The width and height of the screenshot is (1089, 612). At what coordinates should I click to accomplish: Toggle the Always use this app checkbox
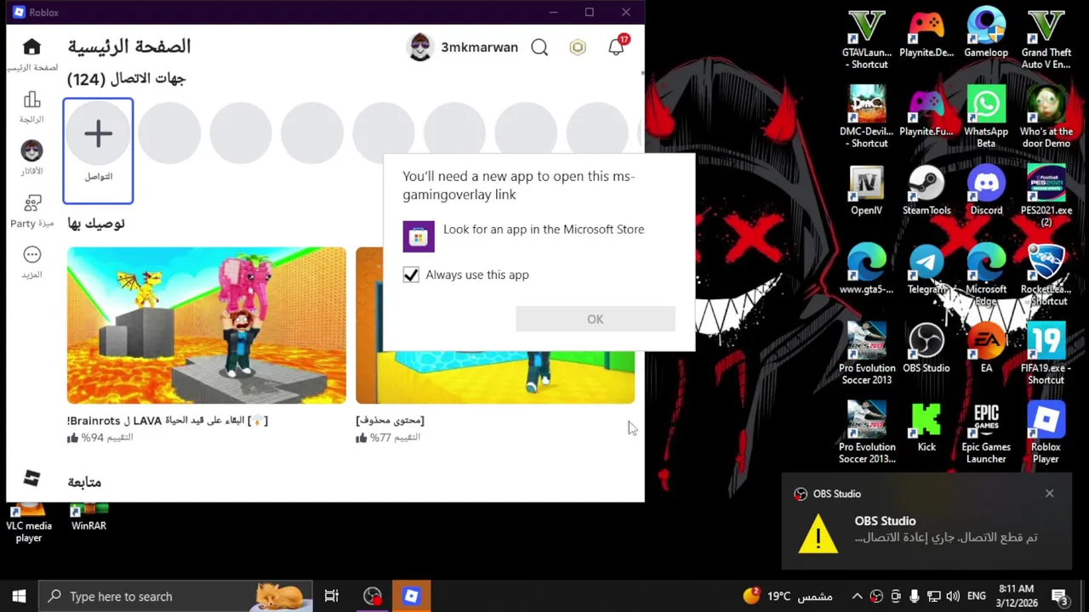coord(411,275)
